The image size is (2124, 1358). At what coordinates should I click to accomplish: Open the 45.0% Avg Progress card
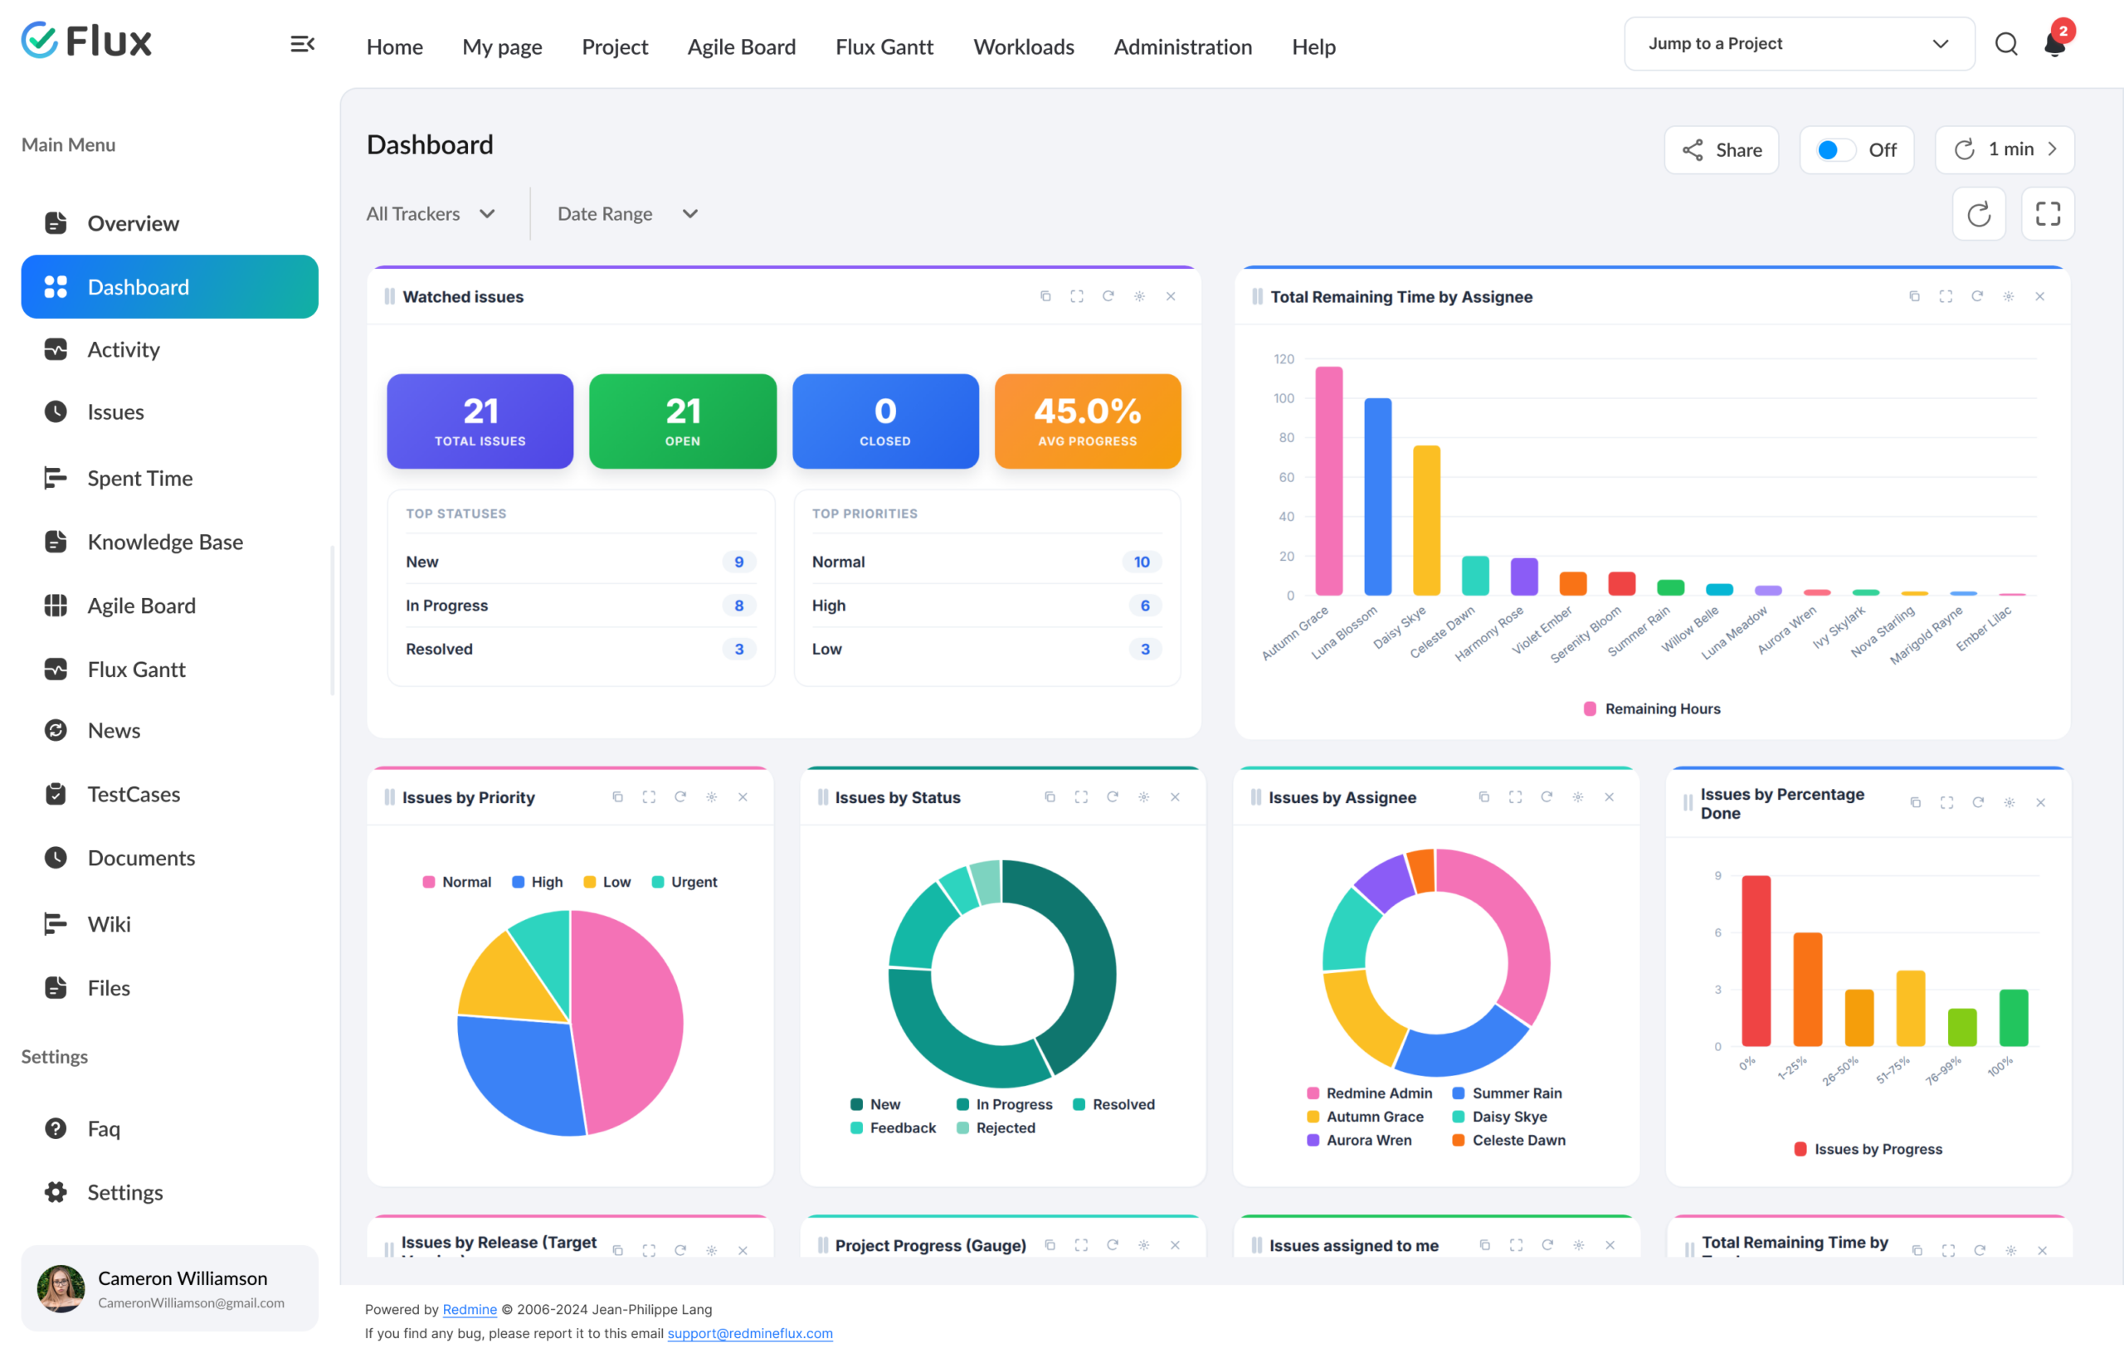tap(1088, 421)
